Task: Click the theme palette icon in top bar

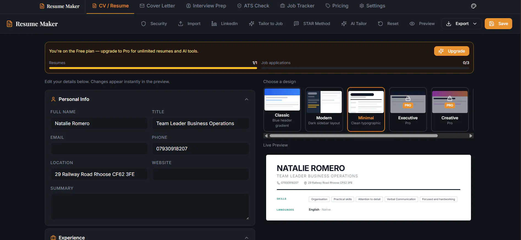Action: pyautogui.click(x=473, y=6)
